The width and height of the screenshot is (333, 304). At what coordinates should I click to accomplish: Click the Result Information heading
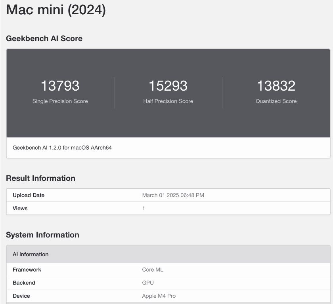40,178
